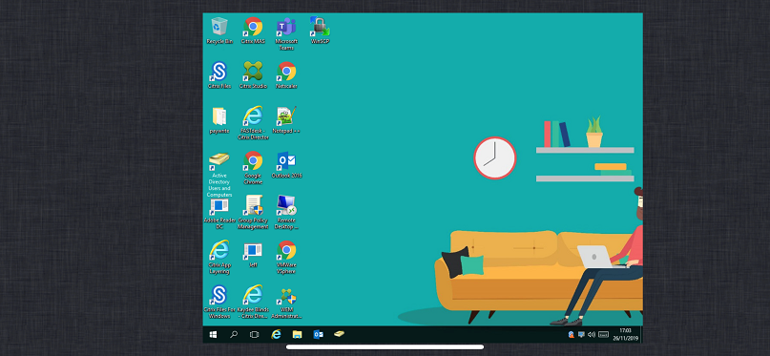Launch the Adobe Reader DC shortcut

pyautogui.click(x=219, y=213)
